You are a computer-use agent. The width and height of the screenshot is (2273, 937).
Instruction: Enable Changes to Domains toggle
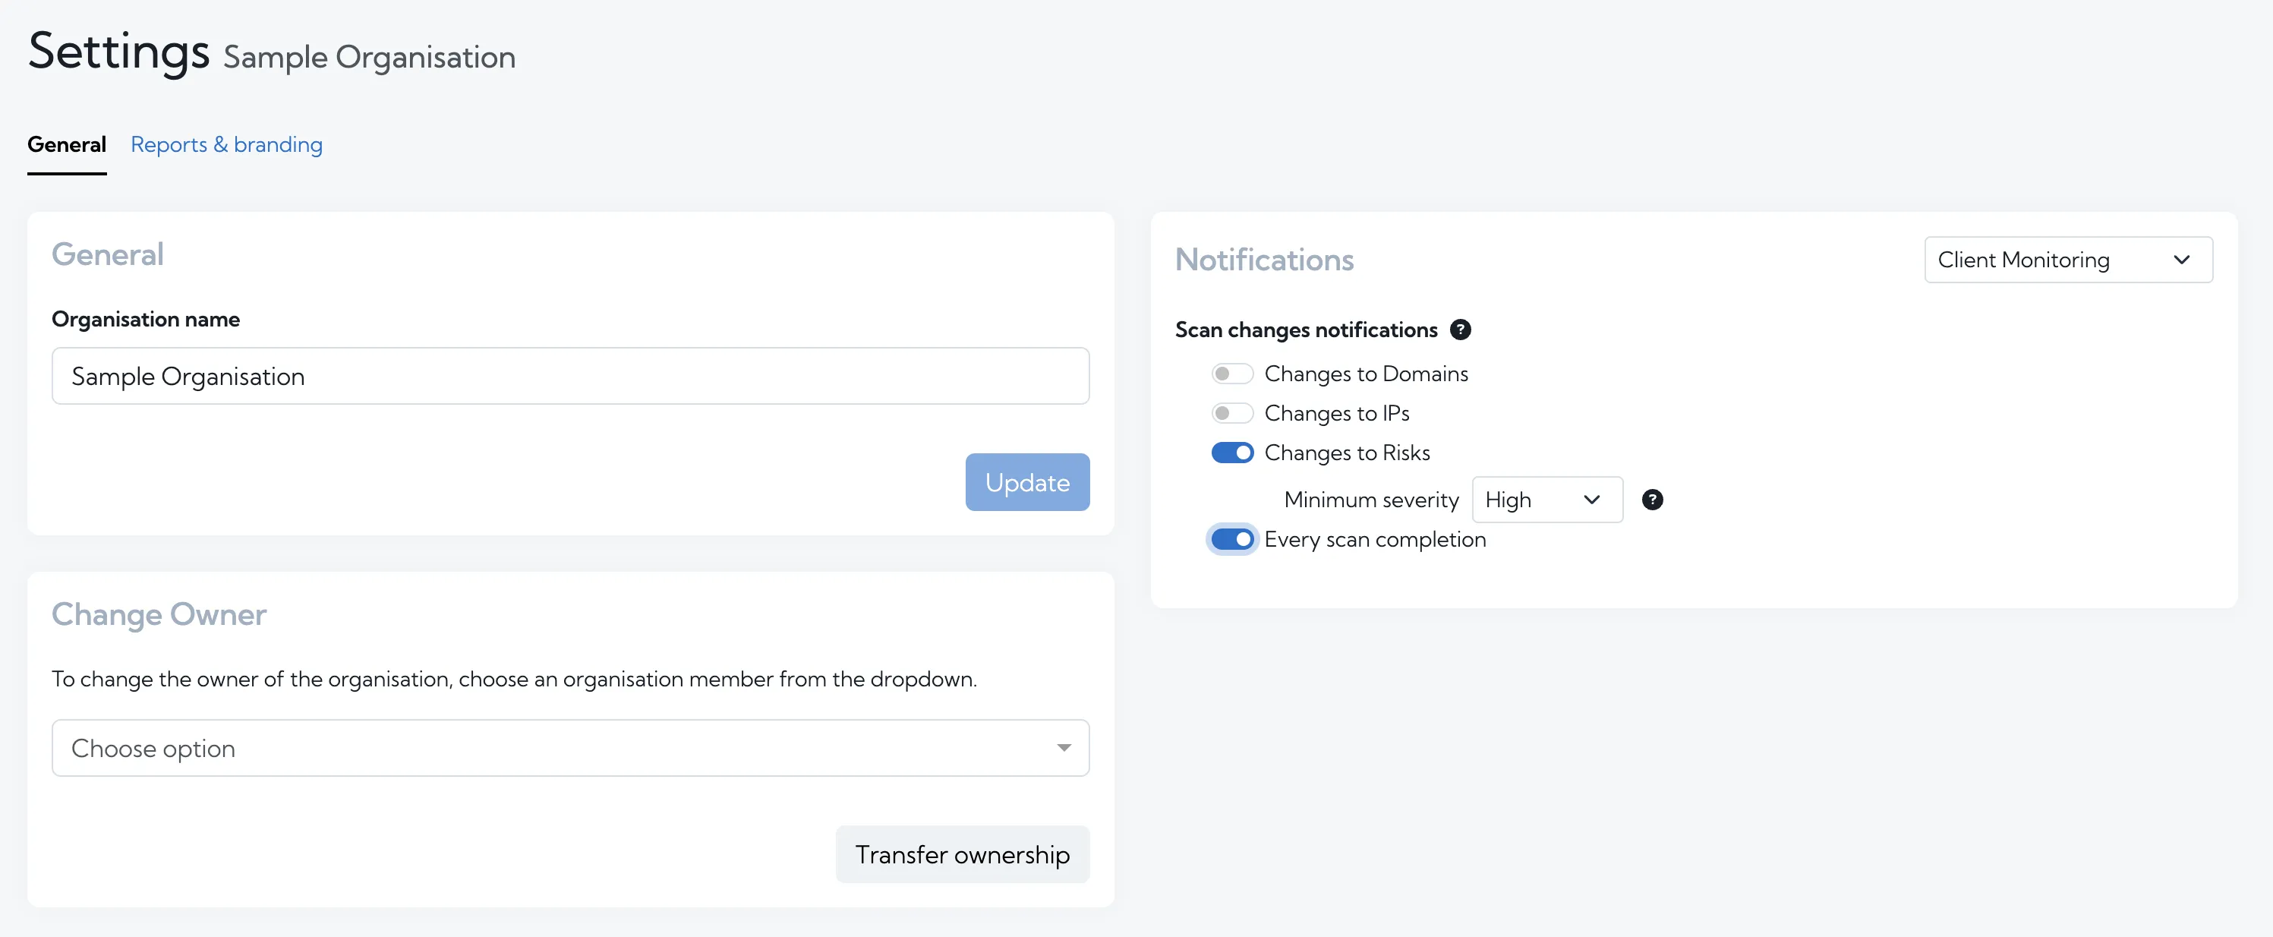click(1232, 374)
